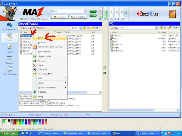Choose Nuevo Symlink in context menu

click(x=50, y=52)
